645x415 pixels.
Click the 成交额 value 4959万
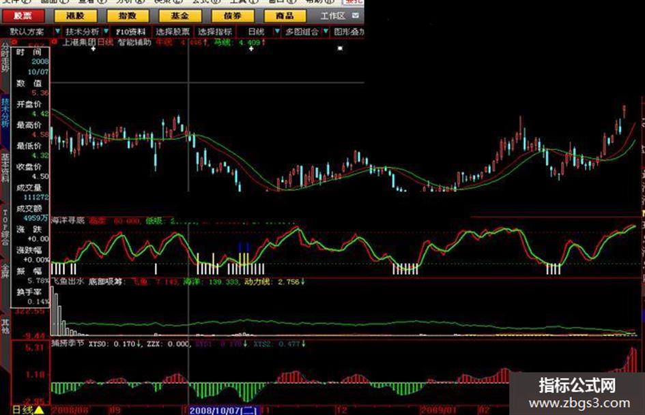[36, 218]
